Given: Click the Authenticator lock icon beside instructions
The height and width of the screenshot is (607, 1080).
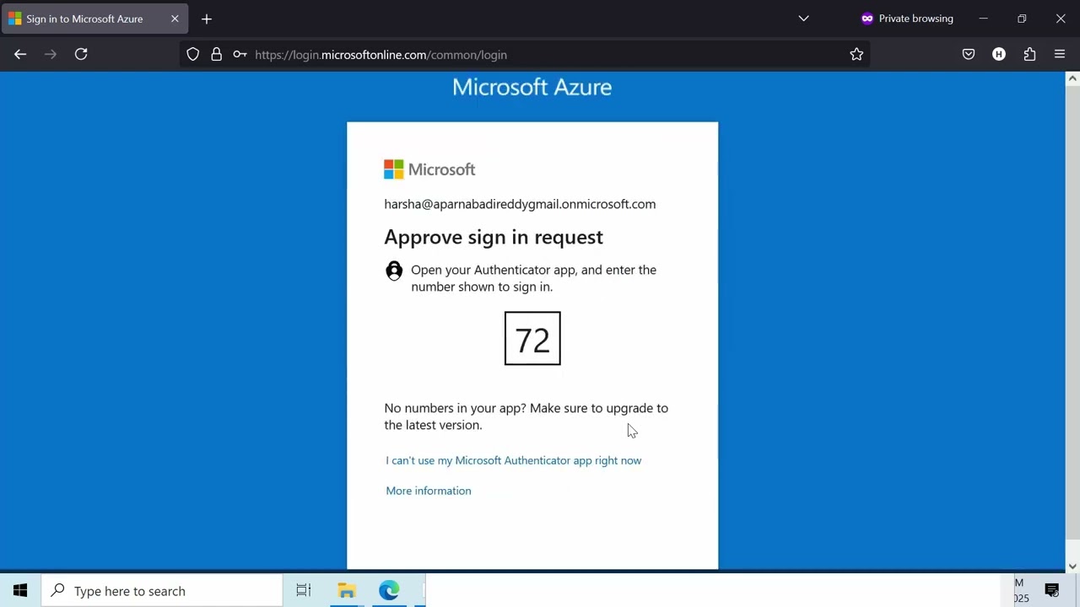Looking at the screenshot, I should tap(394, 271).
